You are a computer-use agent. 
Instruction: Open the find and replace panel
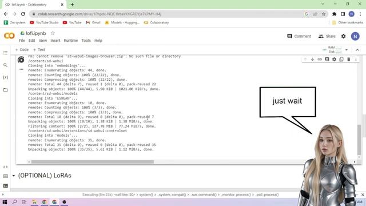pos(5,65)
